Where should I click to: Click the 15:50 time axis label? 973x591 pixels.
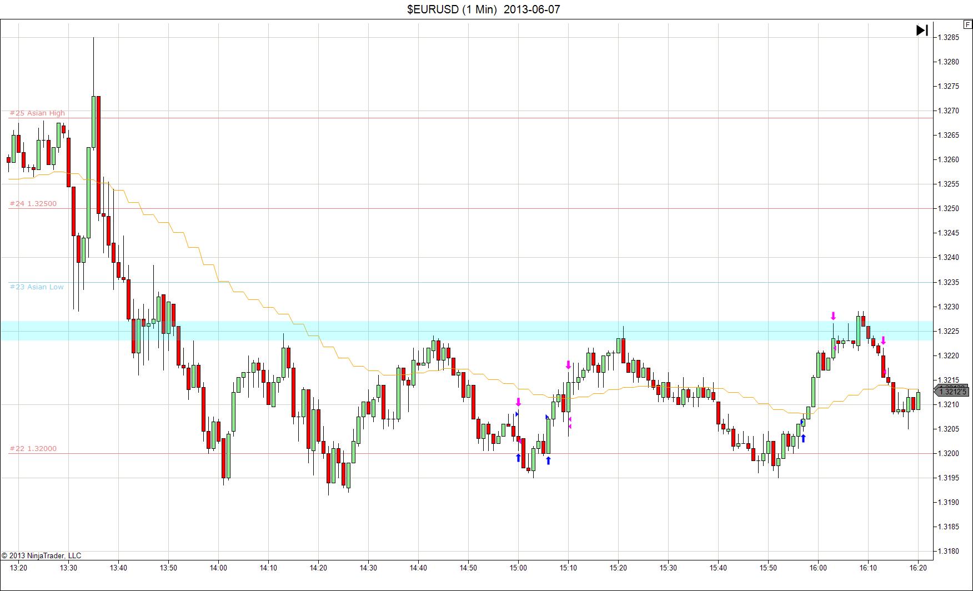click(768, 568)
